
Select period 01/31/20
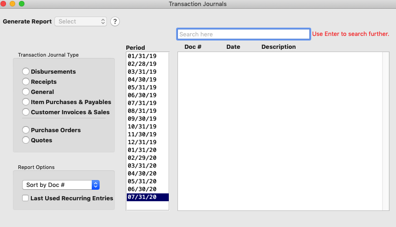148,150
